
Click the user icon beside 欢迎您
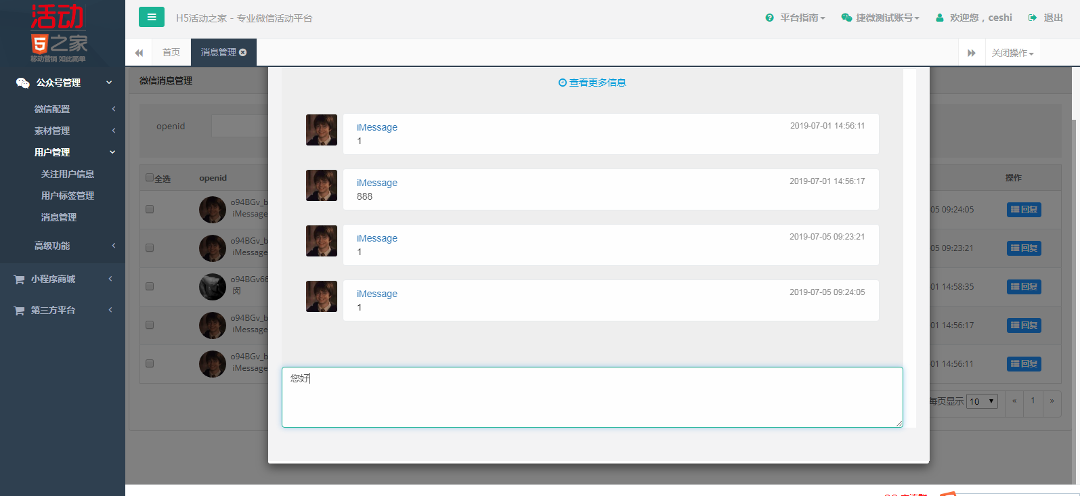coord(940,18)
